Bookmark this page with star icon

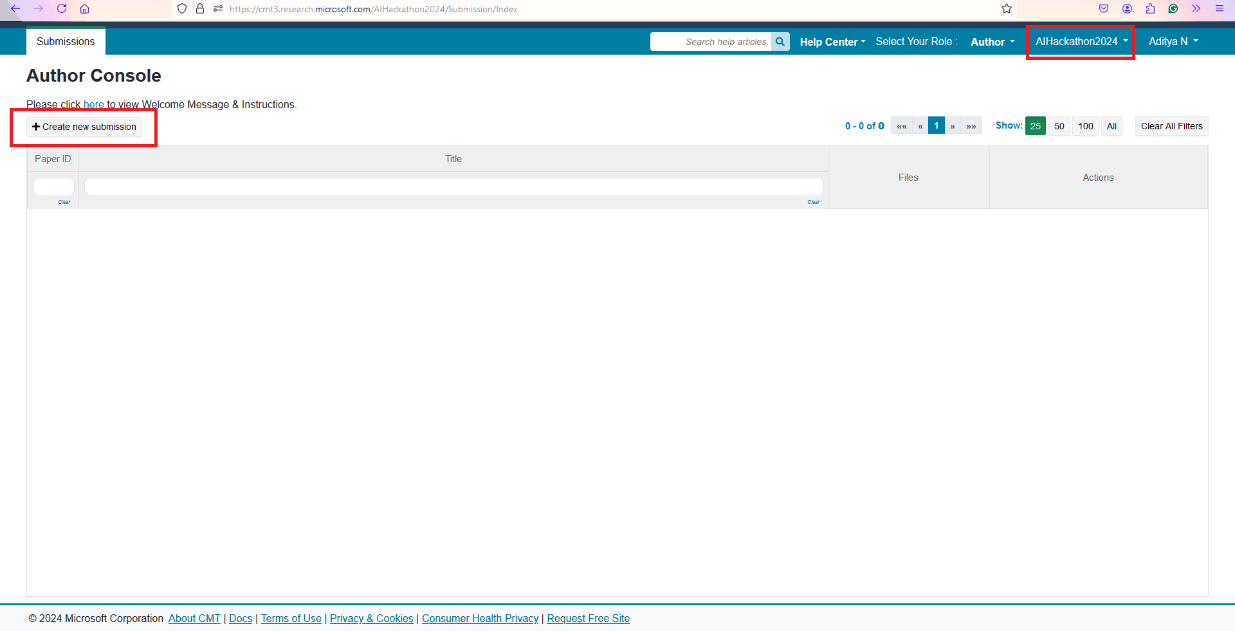pos(1007,9)
